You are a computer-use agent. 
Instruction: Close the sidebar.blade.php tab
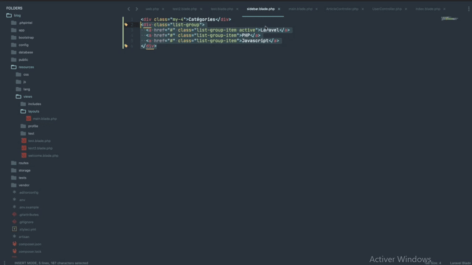click(x=279, y=9)
